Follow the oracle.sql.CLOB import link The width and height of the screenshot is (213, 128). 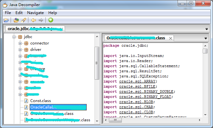(136, 112)
